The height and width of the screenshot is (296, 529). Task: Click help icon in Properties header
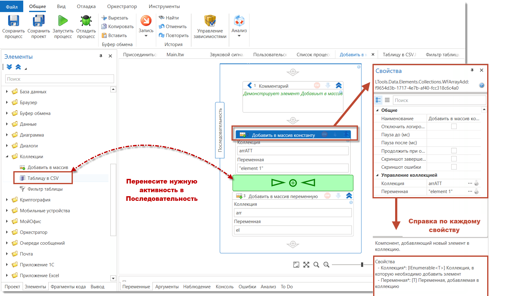[482, 85]
